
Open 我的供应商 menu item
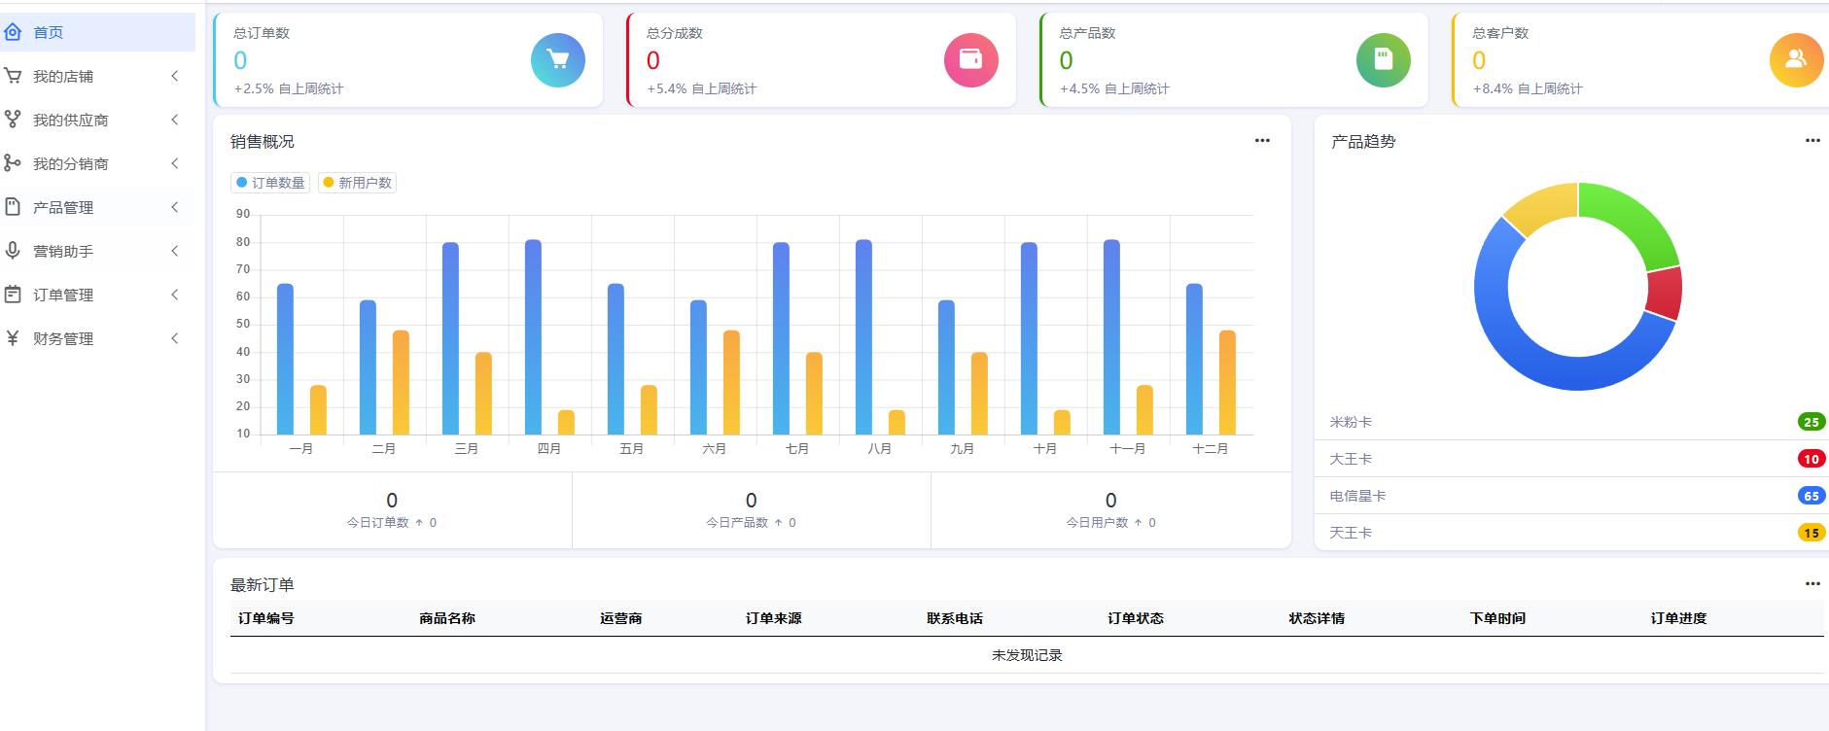pyautogui.click(x=97, y=120)
